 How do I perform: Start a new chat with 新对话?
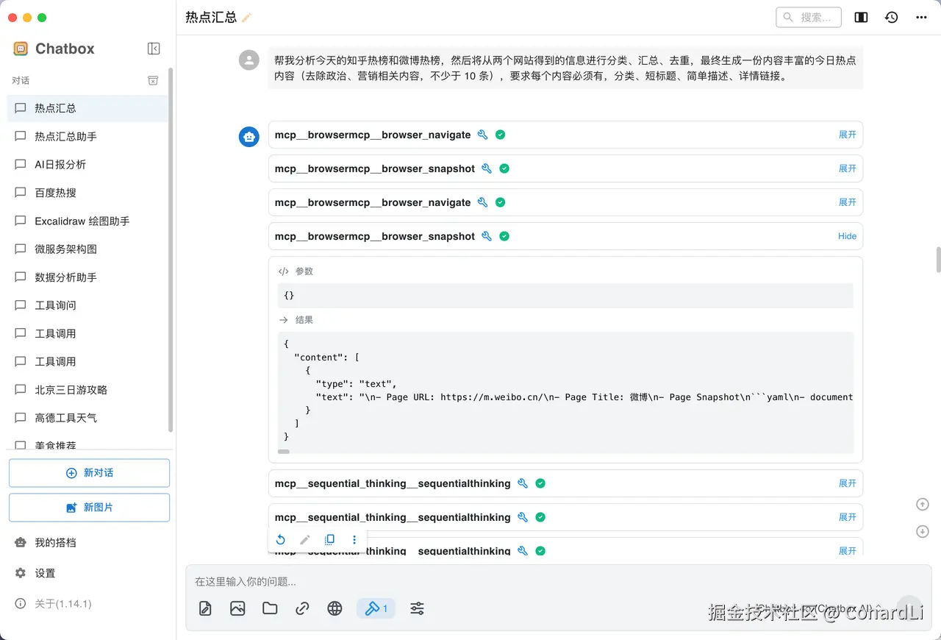coord(89,473)
